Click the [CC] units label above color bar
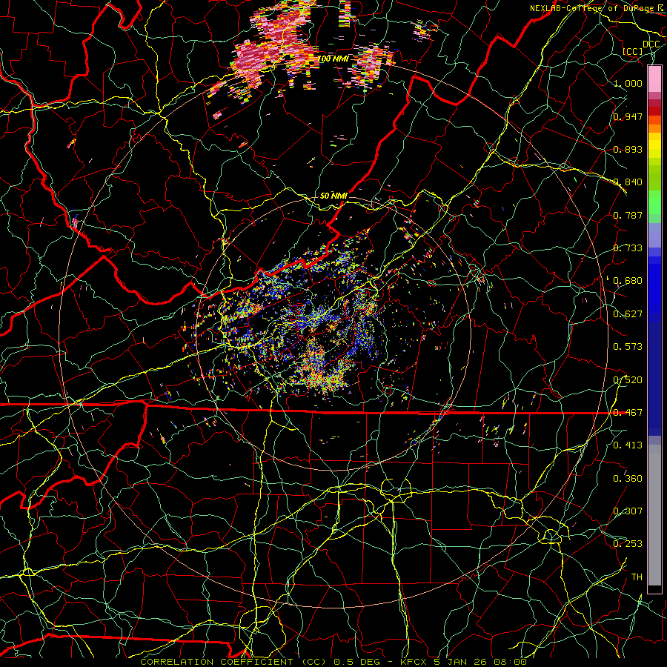The width and height of the screenshot is (667, 667). click(633, 51)
